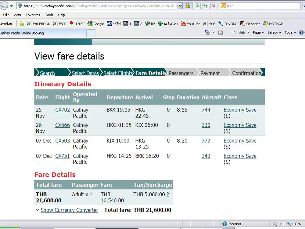This screenshot has height=229, width=305.
Task: Expand Show Currency Converter
Action: coord(69,210)
